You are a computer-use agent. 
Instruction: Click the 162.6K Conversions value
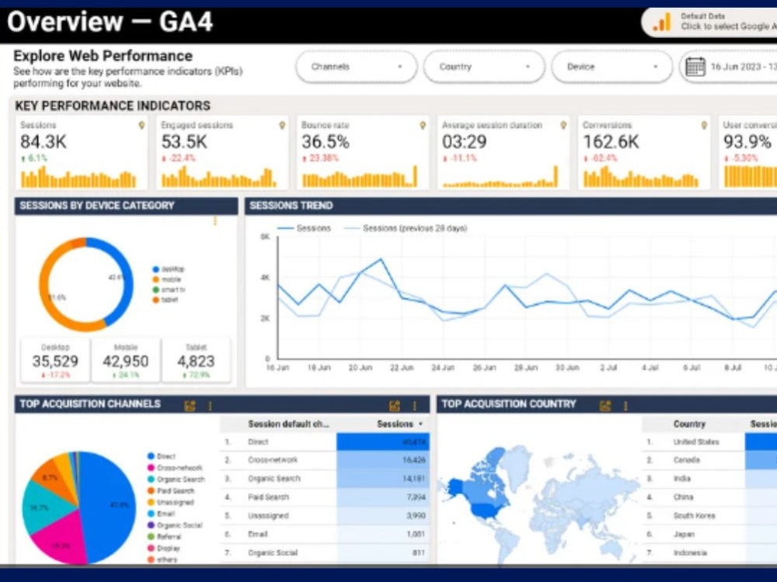(611, 142)
